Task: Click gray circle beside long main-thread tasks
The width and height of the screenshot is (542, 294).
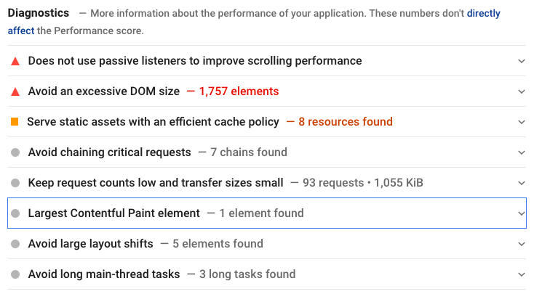Action: (15, 274)
